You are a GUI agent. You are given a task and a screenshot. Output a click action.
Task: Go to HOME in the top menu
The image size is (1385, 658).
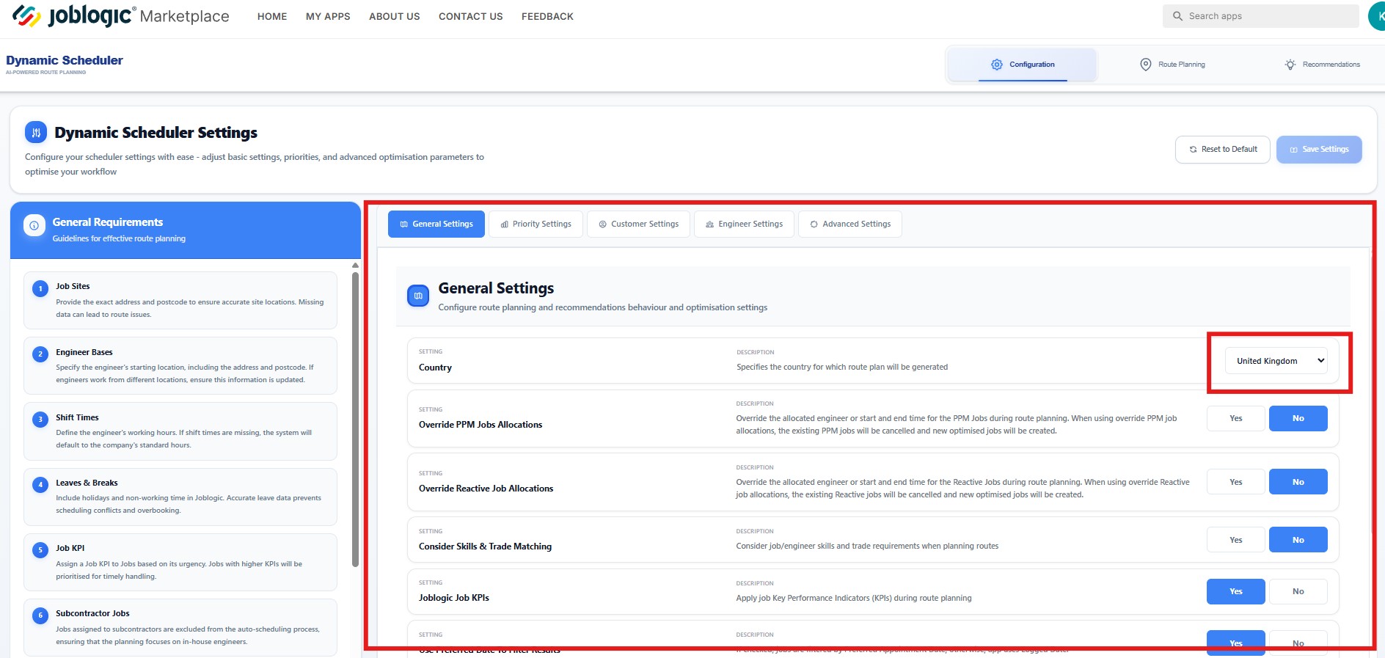(x=272, y=16)
